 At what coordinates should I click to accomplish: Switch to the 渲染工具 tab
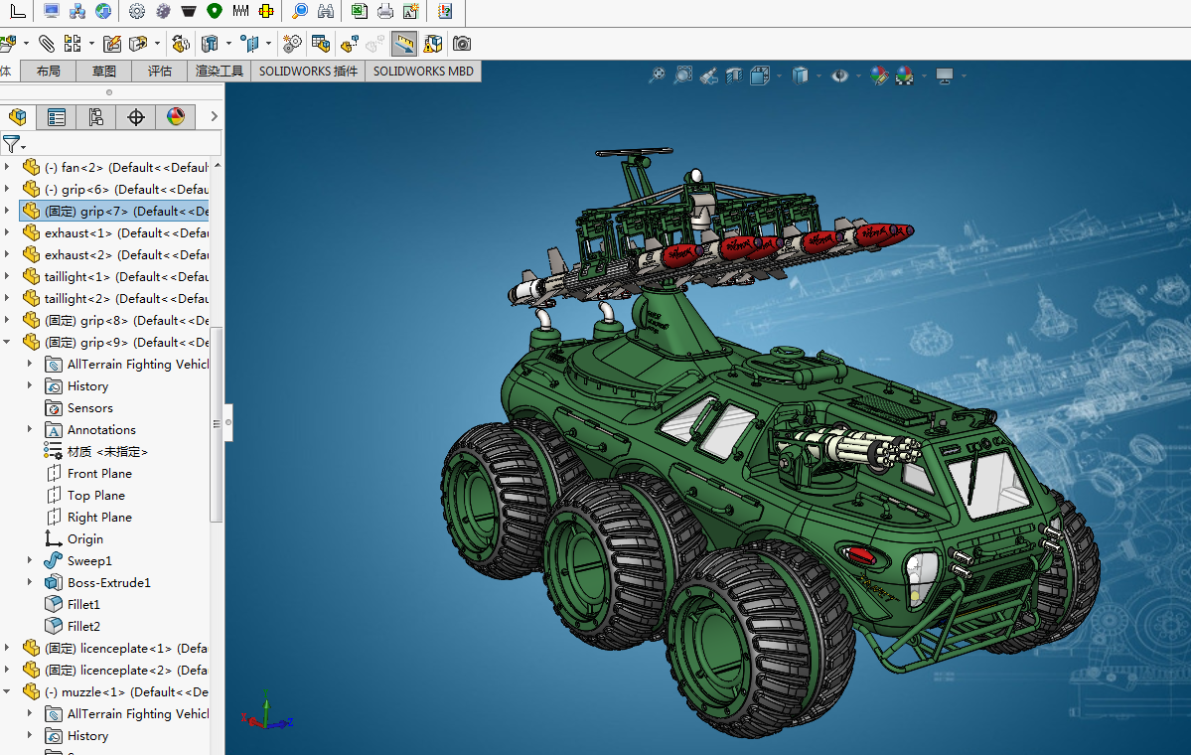point(219,72)
